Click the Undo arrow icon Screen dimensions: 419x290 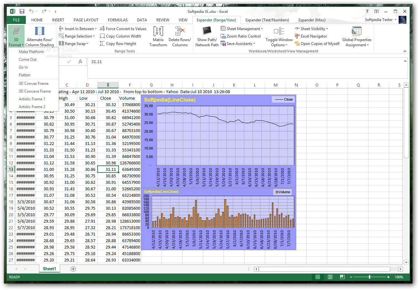31,11
